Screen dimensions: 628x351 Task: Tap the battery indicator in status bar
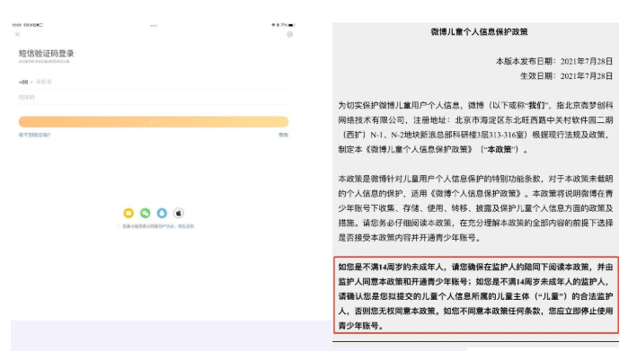(292, 25)
